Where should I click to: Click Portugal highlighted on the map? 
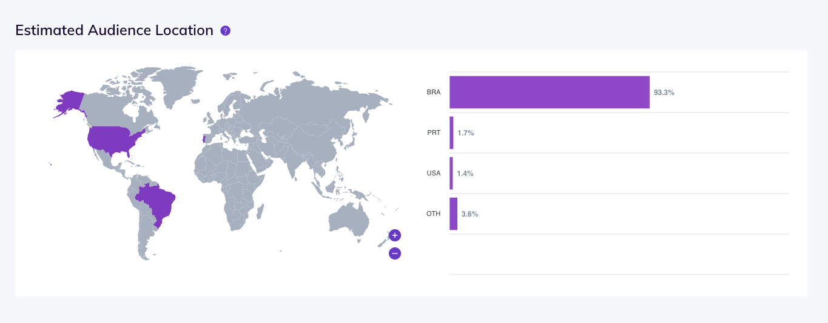click(x=204, y=139)
